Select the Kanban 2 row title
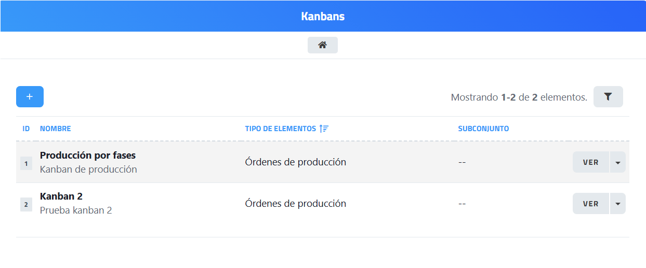This screenshot has height=268, width=646. (61, 196)
